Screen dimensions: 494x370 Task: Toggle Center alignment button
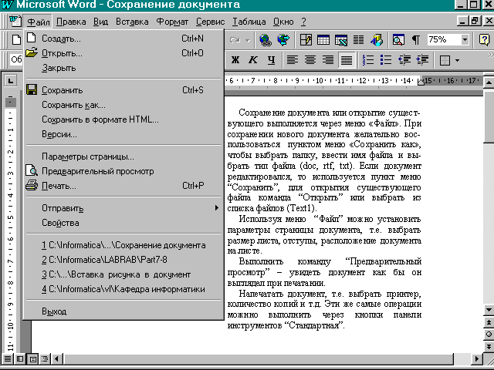pyautogui.click(x=310, y=60)
